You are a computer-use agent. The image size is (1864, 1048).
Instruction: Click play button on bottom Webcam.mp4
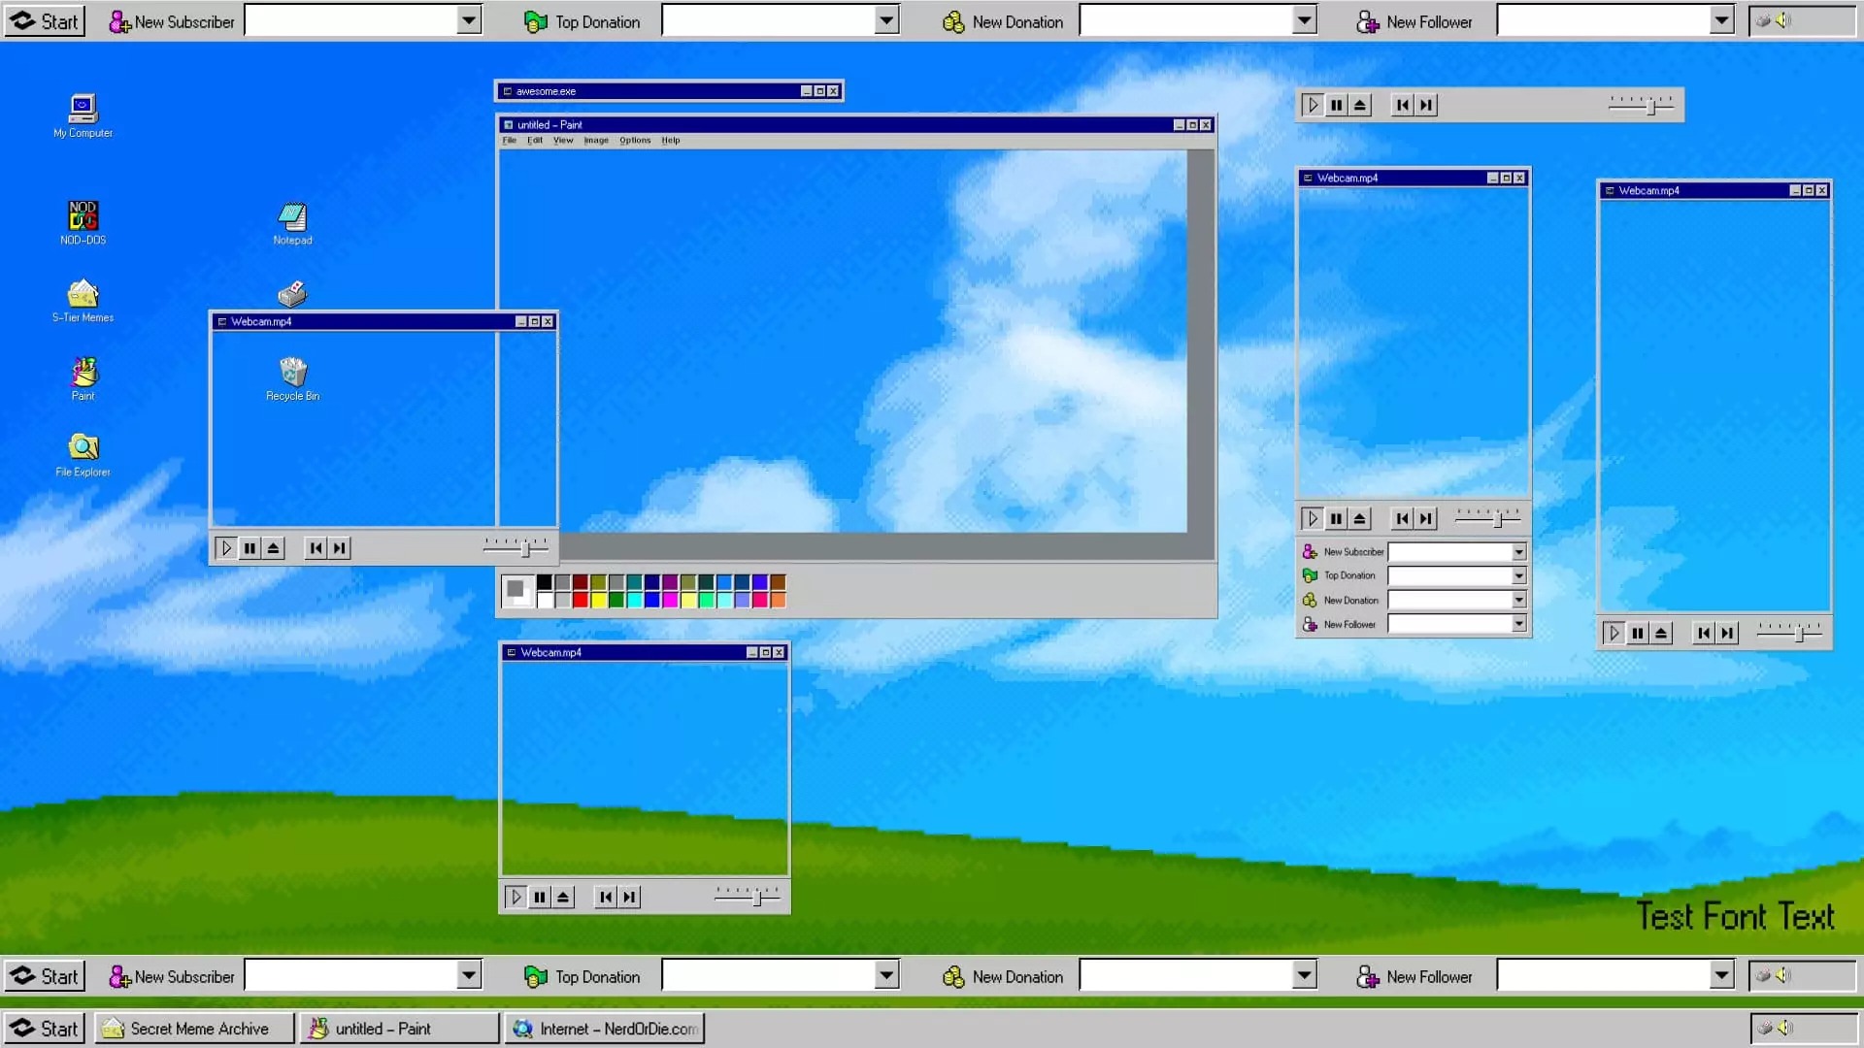point(516,897)
